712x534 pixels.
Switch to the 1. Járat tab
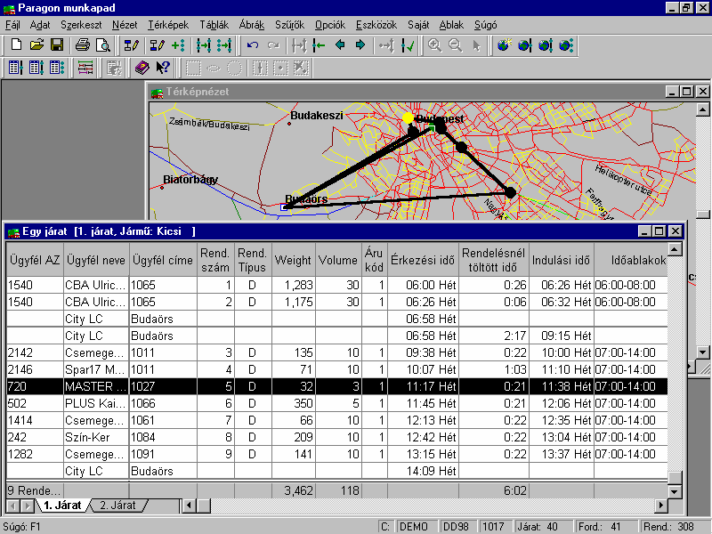62,505
